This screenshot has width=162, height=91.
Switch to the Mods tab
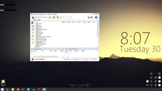click(x=39, y=20)
